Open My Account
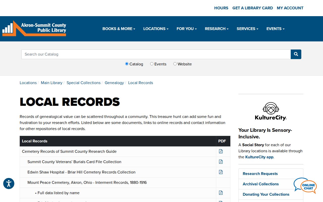This screenshot has width=323, height=202. (x=290, y=8)
